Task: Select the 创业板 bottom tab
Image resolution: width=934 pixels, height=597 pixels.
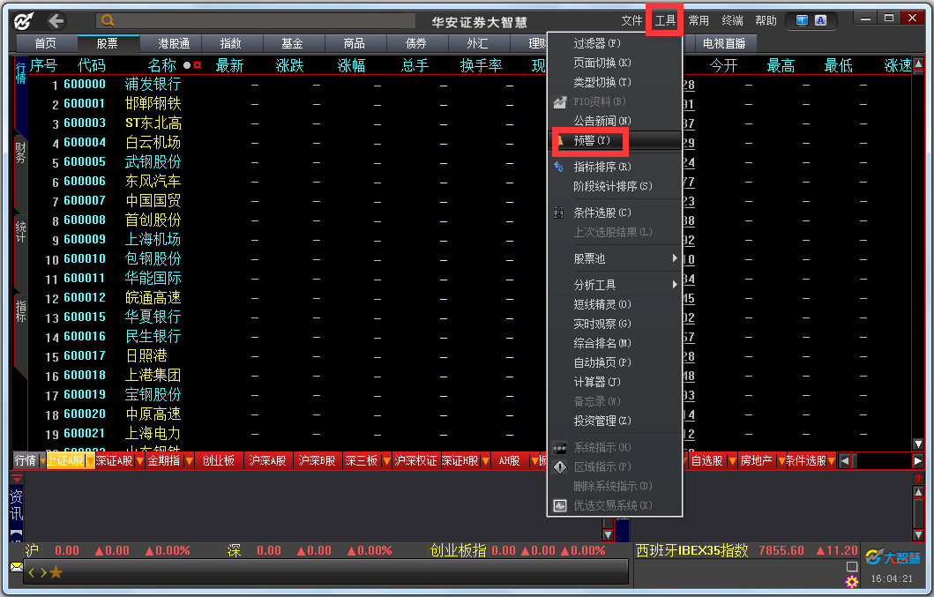Action: 219,461
